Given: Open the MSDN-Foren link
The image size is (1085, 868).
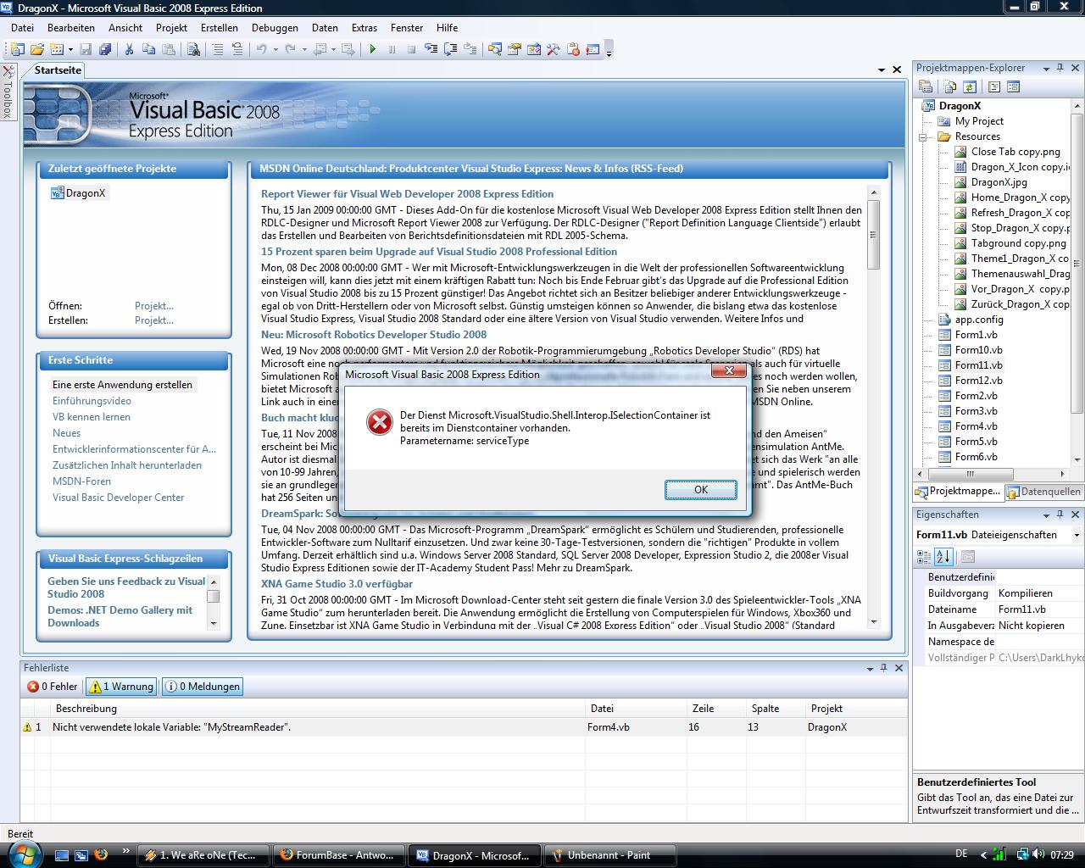Looking at the screenshot, I should pos(81,481).
